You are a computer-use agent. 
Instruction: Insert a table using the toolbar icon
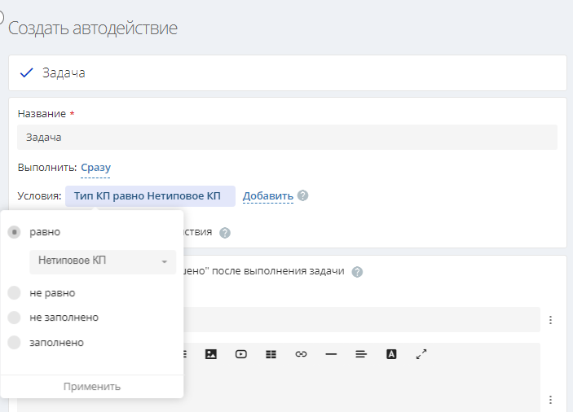click(271, 354)
